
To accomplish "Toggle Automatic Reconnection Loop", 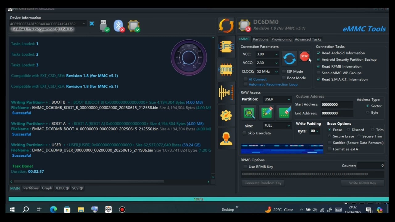I will point(271,84).
